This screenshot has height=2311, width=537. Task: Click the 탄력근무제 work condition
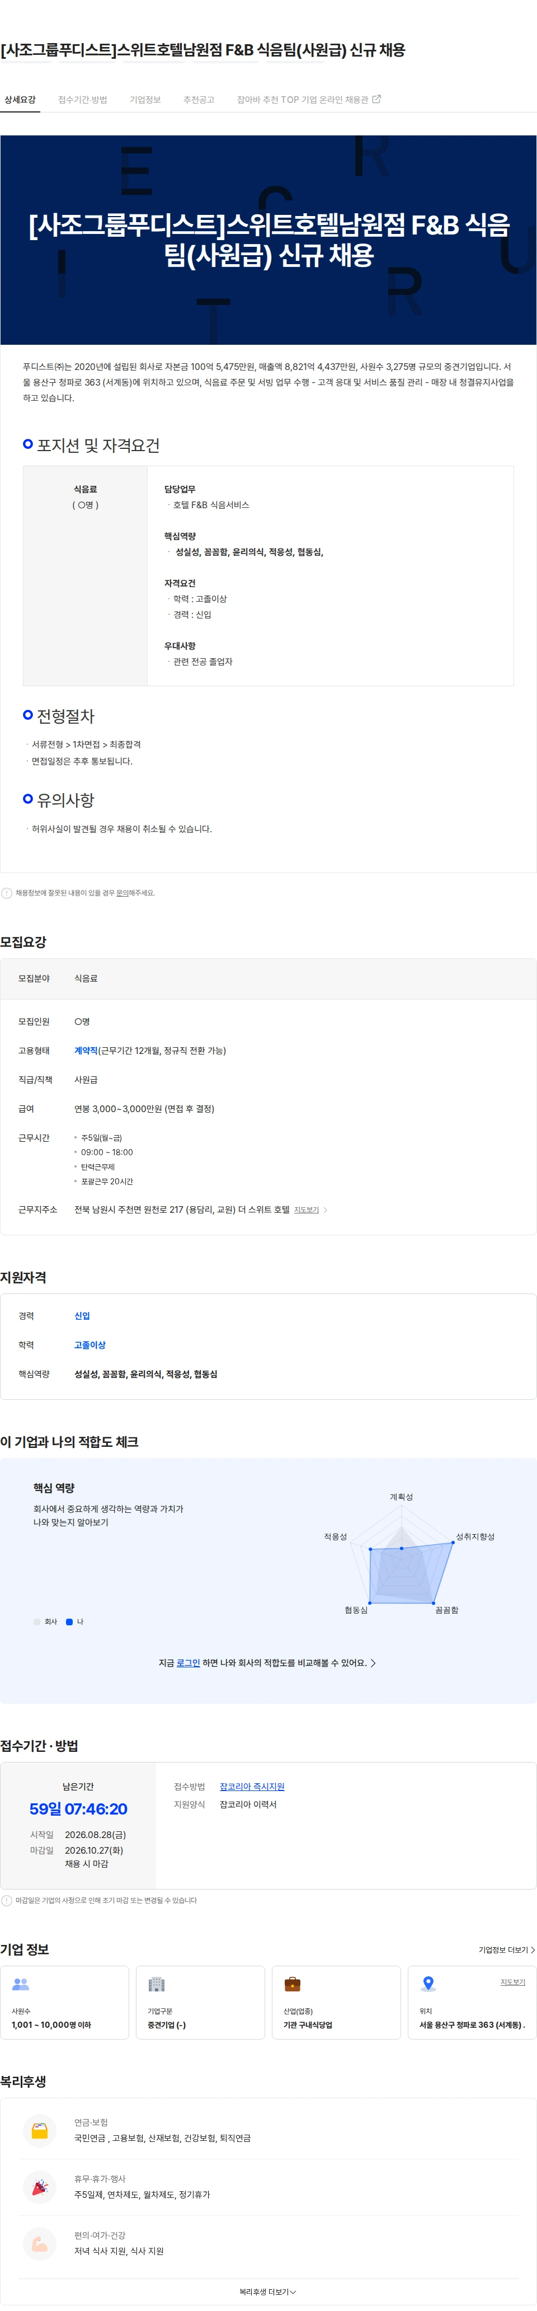(98, 1166)
